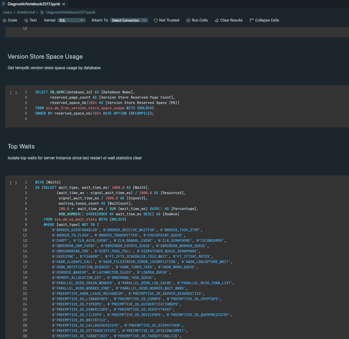Image resolution: width=349 pixels, height=339 pixels.
Task: Run all cells with the play icon
Action: pos(197,20)
